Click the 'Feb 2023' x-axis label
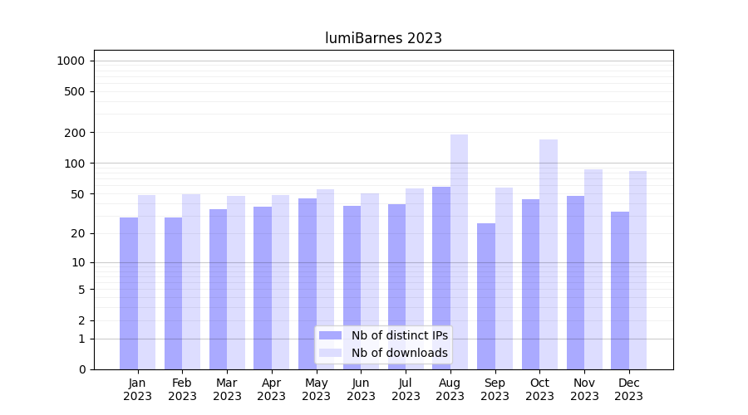Image resolution: width=748 pixels, height=415 pixels. (182, 389)
